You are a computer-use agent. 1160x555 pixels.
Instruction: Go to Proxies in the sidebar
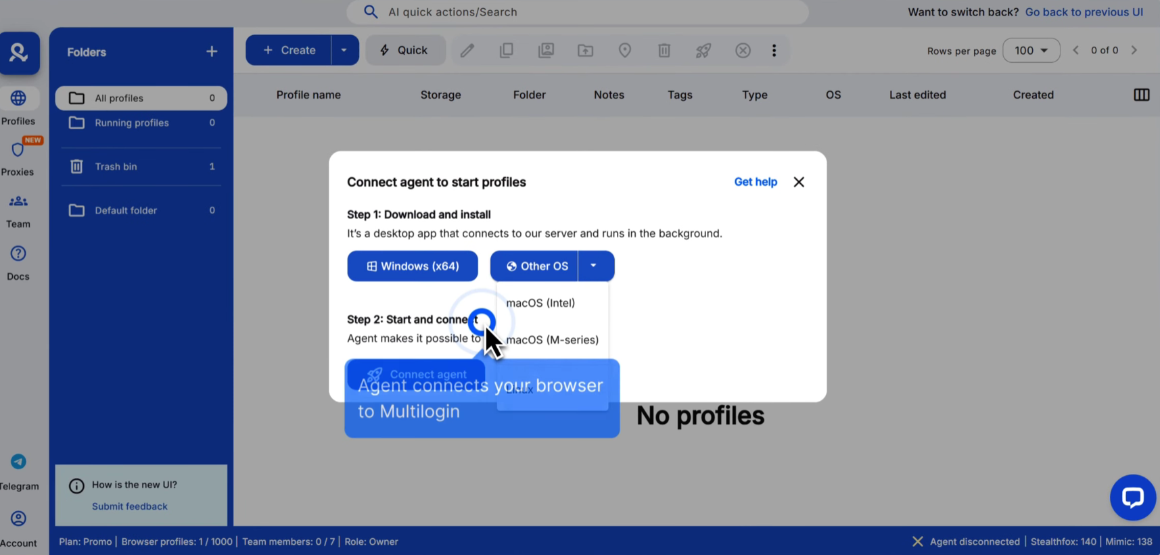18,158
